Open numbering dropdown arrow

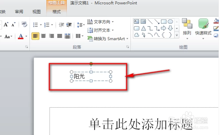click(x=52, y=25)
